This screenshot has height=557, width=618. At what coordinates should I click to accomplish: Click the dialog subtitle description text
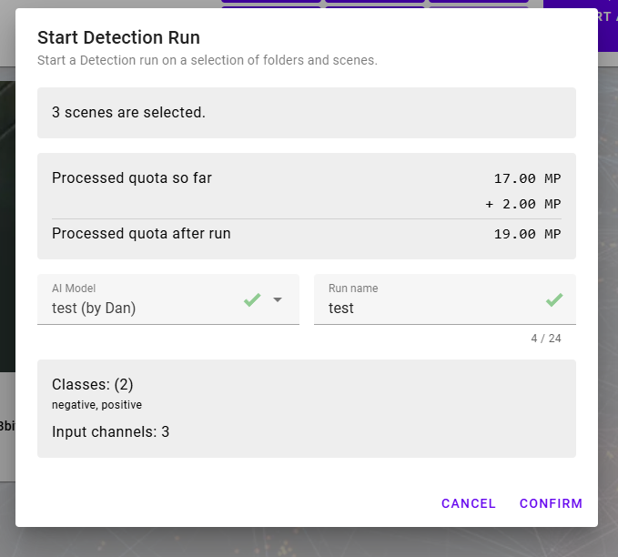point(207,61)
